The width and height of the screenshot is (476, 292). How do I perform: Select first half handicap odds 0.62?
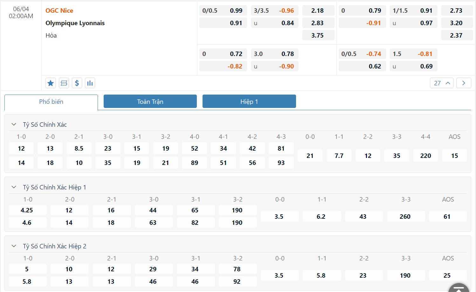(362, 66)
